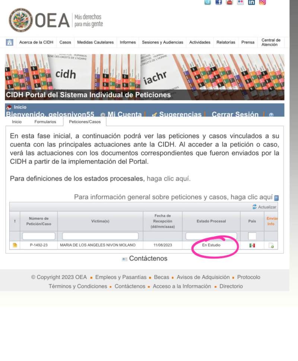Open the Casos menu

tap(65, 43)
